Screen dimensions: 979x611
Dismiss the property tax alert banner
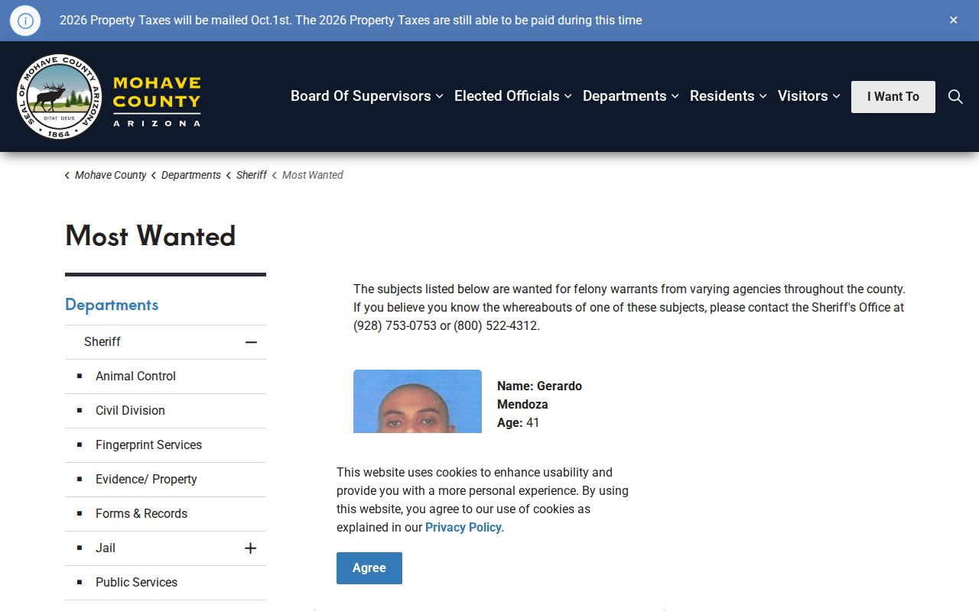point(954,21)
